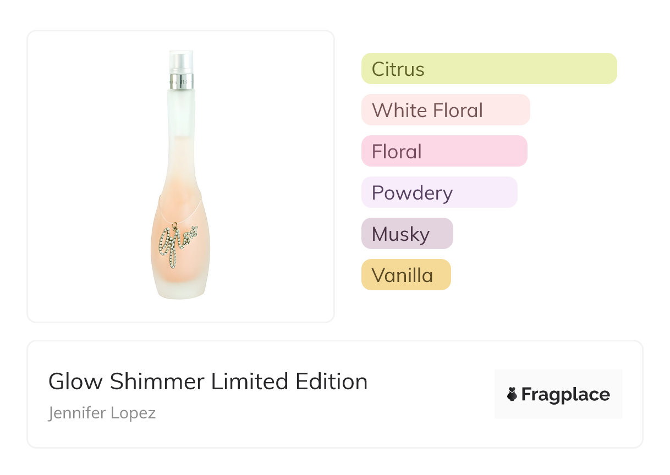The height and width of the screenshot is (475, 670).
Task: Select the White Floral accord bar
Action: click(446, 110)
